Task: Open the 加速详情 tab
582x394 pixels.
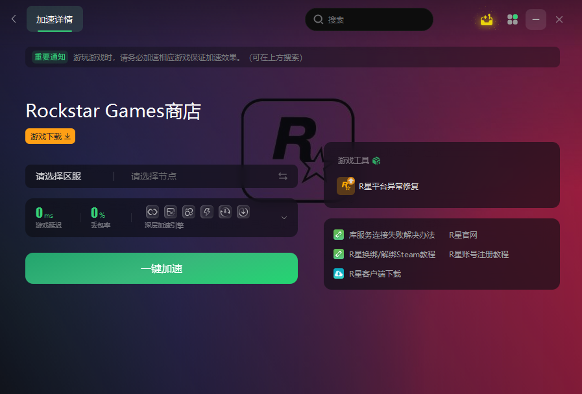Action: pyautogui.click(x=55, y=19)
